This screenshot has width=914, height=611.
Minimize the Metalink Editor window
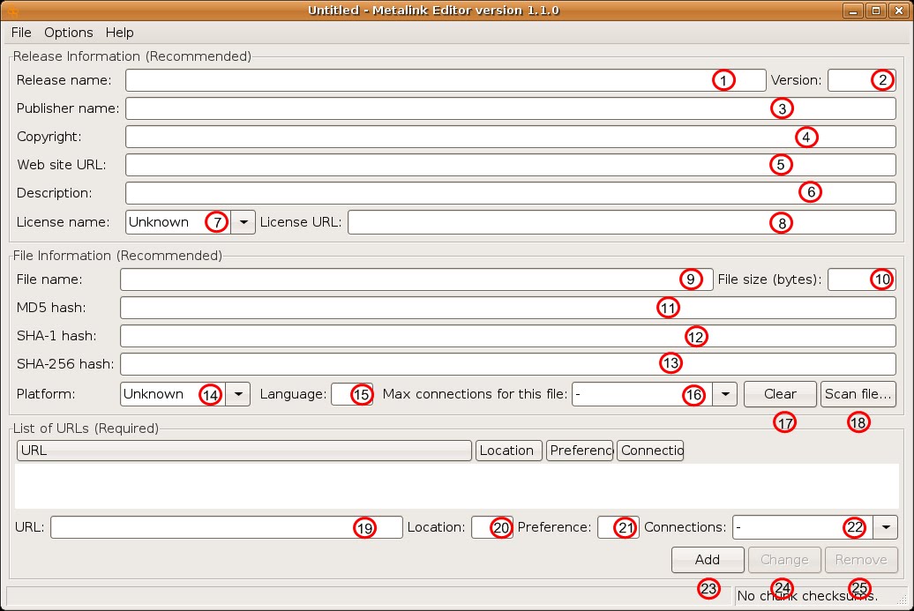(853, 11)
